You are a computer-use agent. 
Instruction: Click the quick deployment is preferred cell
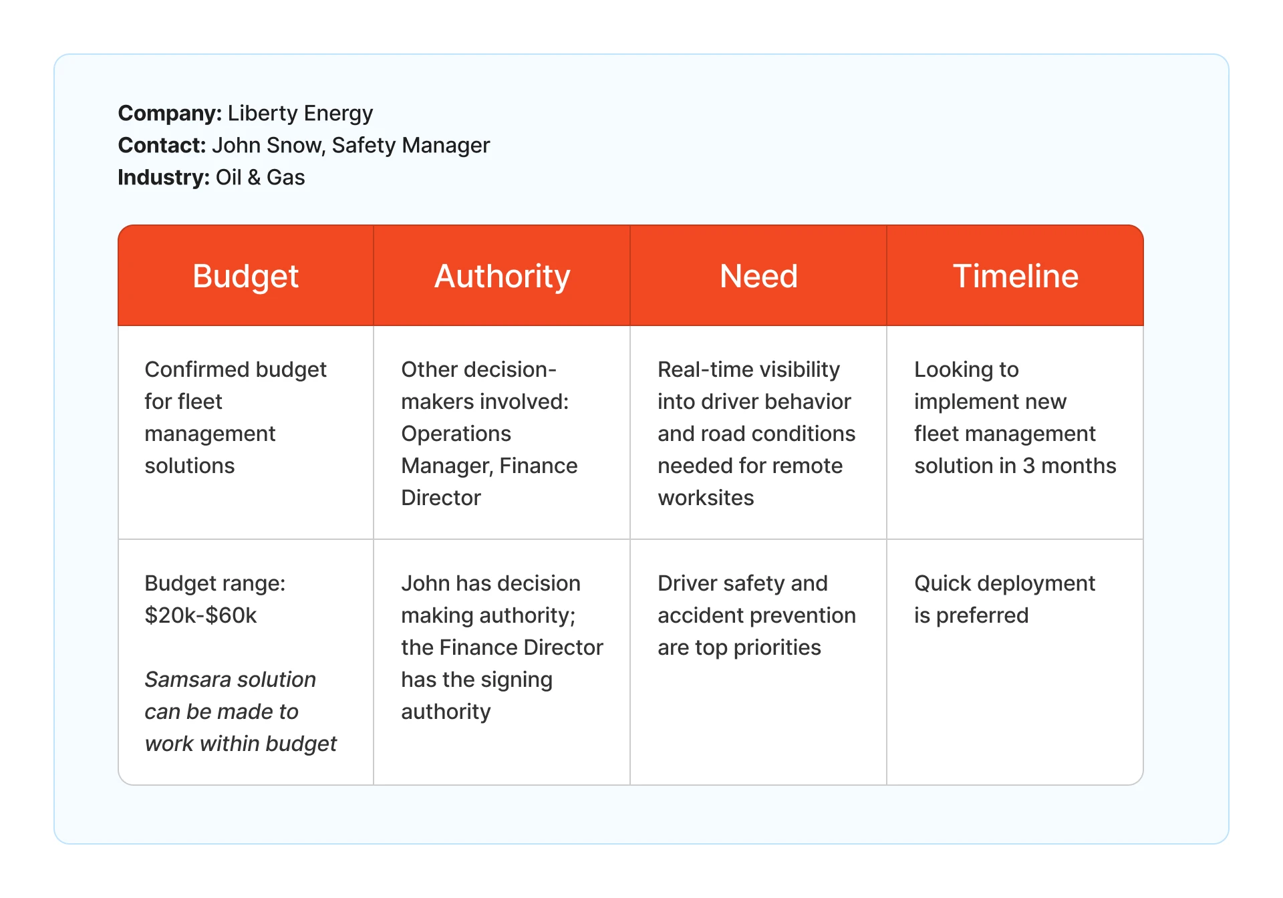tap(1004, 599)
